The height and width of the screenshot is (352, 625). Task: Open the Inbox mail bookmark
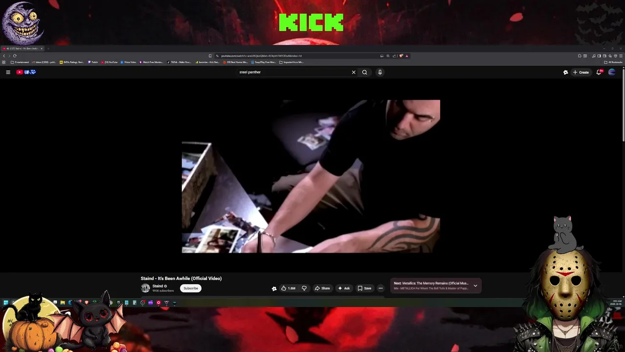click(x=44, y=62)
